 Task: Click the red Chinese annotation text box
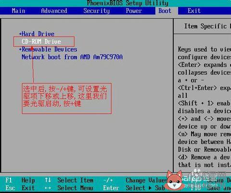tap(66, 98)
